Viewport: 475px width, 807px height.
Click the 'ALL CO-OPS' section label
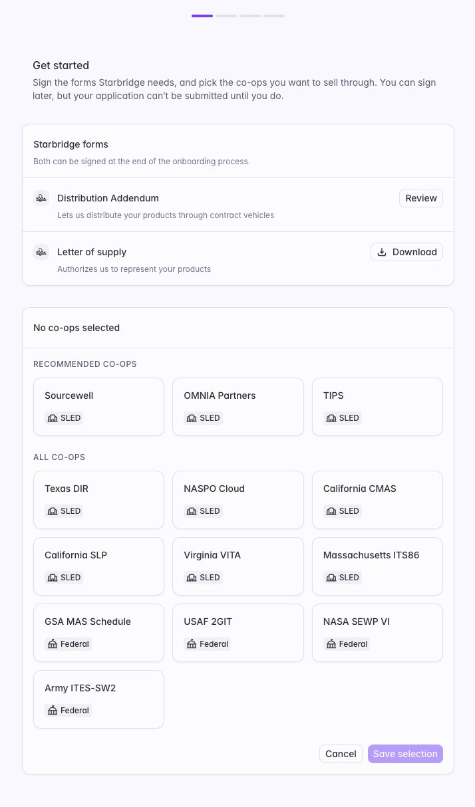59,457
